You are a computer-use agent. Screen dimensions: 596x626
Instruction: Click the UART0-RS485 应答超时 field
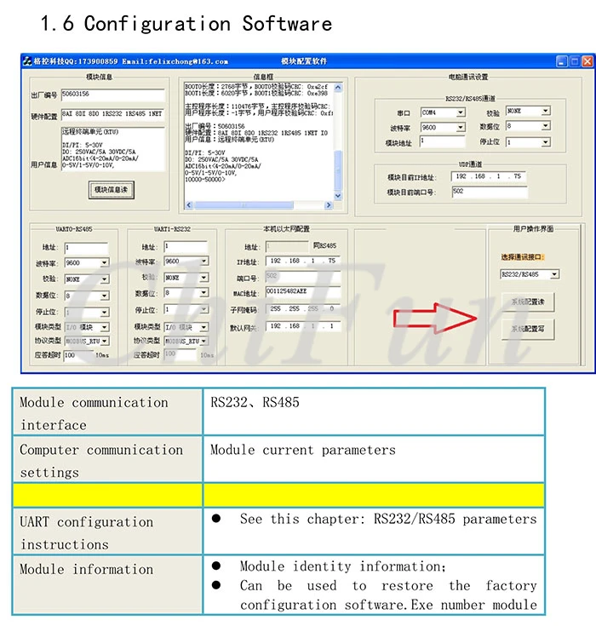tap(78, 355)
